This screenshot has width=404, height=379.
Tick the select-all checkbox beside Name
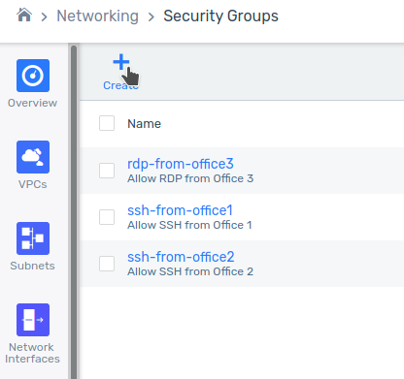pos(107,123)
